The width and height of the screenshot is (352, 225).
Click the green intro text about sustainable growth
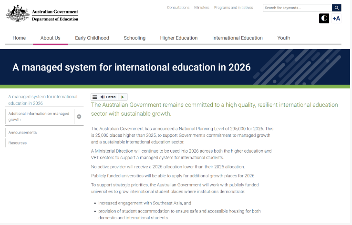(214, 109)
